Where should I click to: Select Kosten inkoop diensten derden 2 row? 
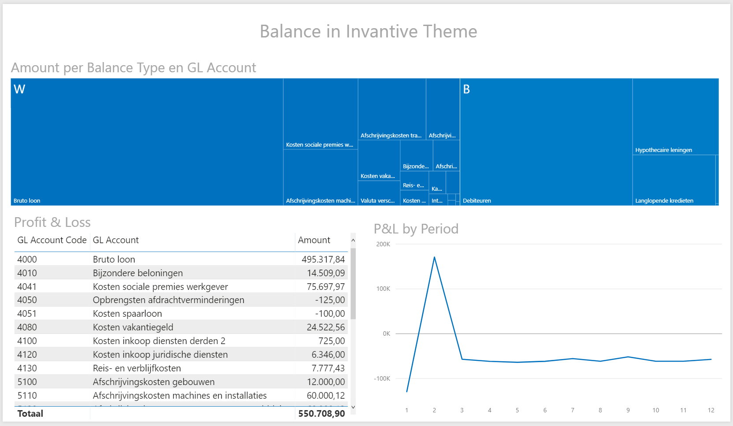181,341
